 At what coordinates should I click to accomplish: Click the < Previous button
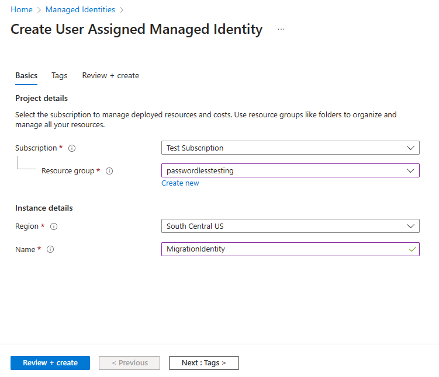129,363
